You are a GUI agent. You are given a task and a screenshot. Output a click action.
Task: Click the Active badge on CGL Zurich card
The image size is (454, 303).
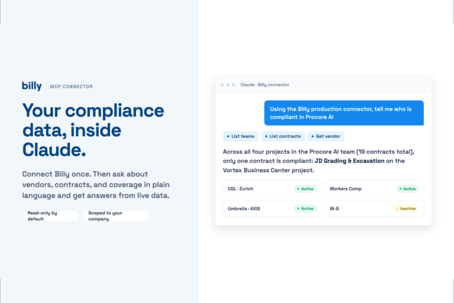click(x=305, y=189)
